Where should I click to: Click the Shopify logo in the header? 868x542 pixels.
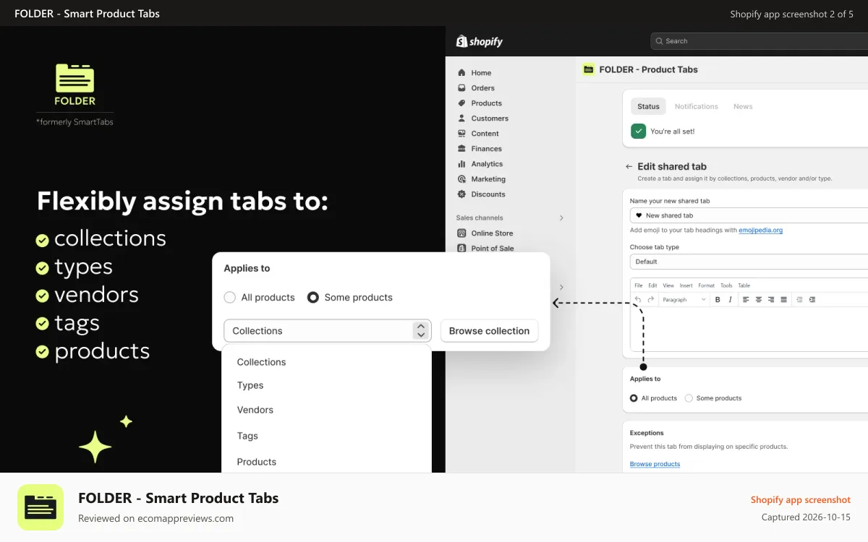point(479,41)
